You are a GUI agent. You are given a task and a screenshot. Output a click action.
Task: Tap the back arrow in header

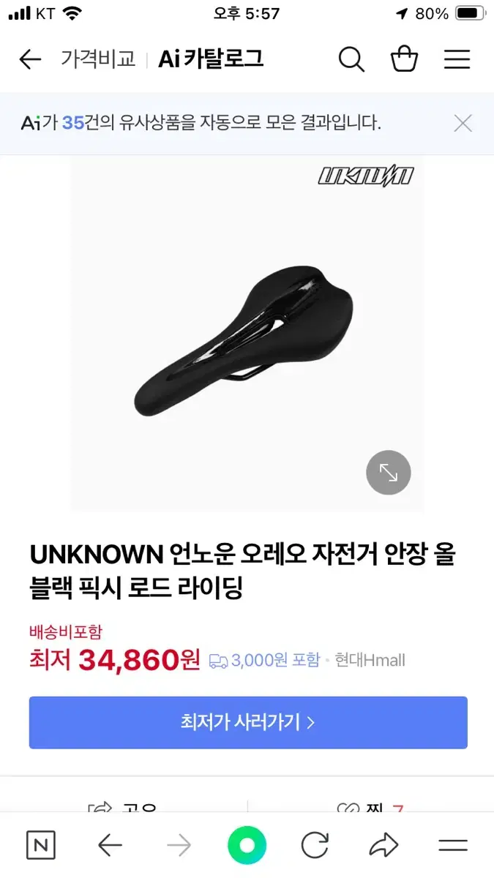(30, 59)
